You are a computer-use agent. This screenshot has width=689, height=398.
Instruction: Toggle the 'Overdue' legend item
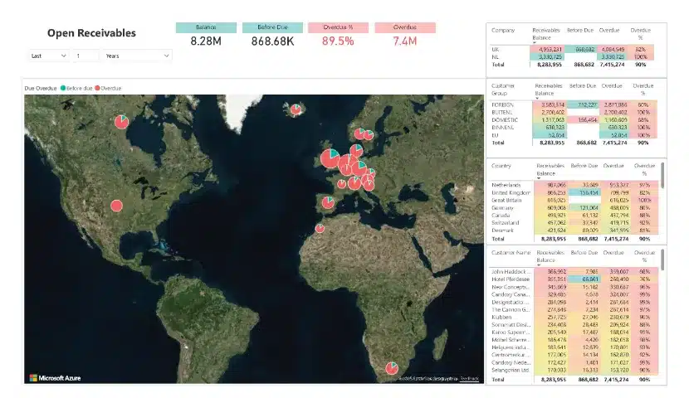[x=110, y=86]
